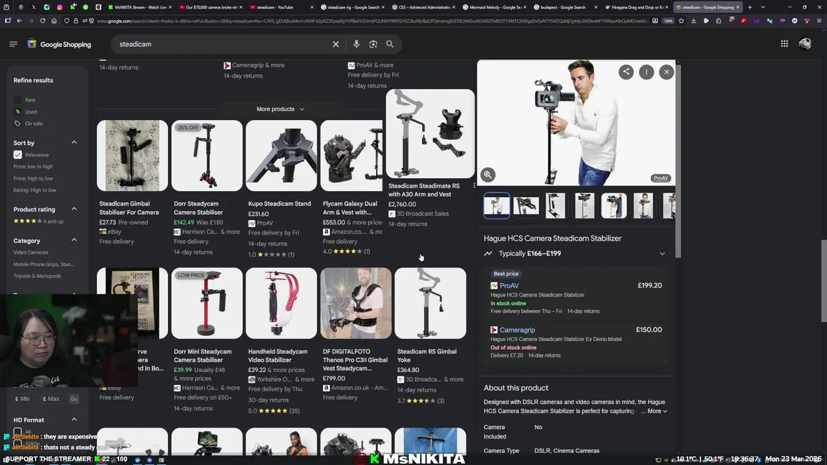
Task: Open the Google account avatar
Action: click(804, 44)
